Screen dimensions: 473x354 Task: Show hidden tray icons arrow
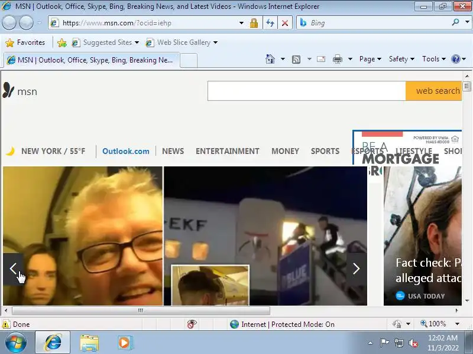tap(371, 343)
